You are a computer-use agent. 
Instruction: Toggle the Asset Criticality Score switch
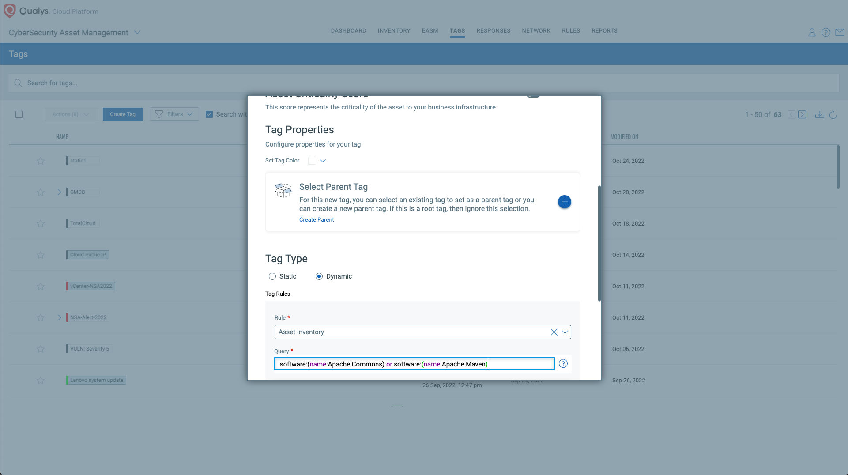click(x=533, y=95)
